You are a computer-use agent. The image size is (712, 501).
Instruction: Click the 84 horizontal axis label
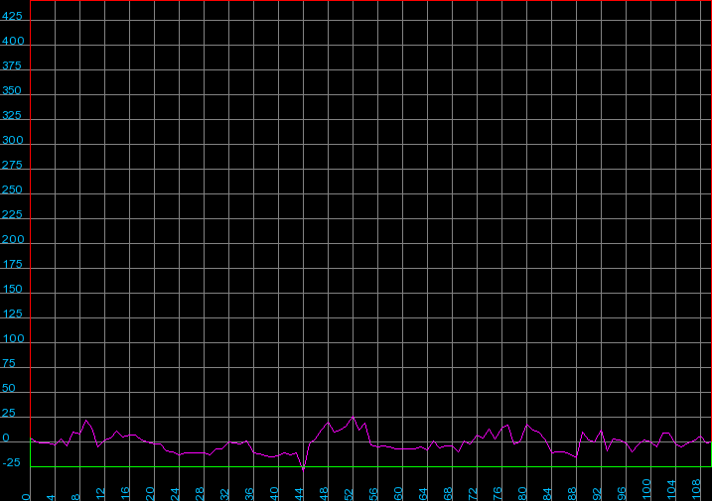point(547,494)
